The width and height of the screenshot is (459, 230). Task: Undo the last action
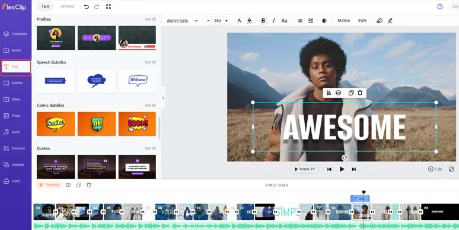pyautogui.click(x=87, y=7)
